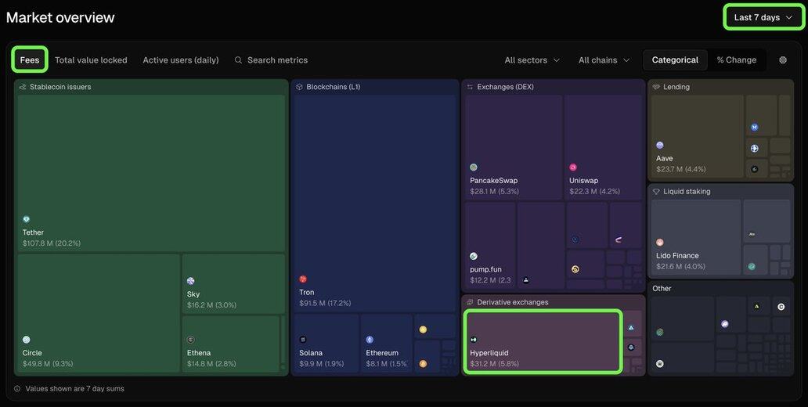The image size is (808, 407).
Task: Switch to % Change view
Action: coord(737,59)
